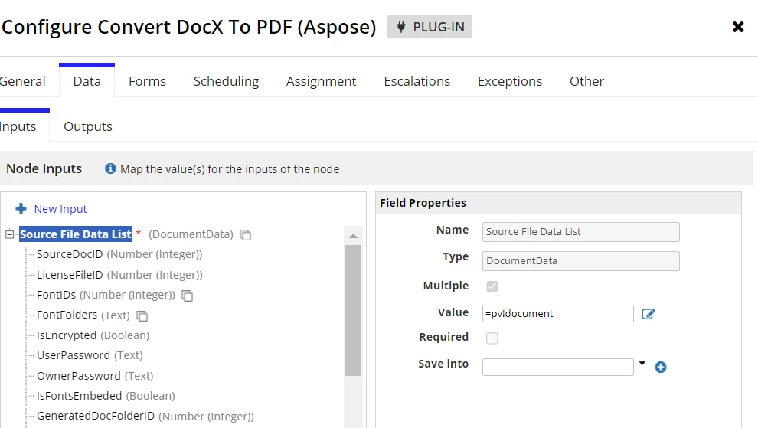Click the multiple-values icon beside FontFolders

142,315
